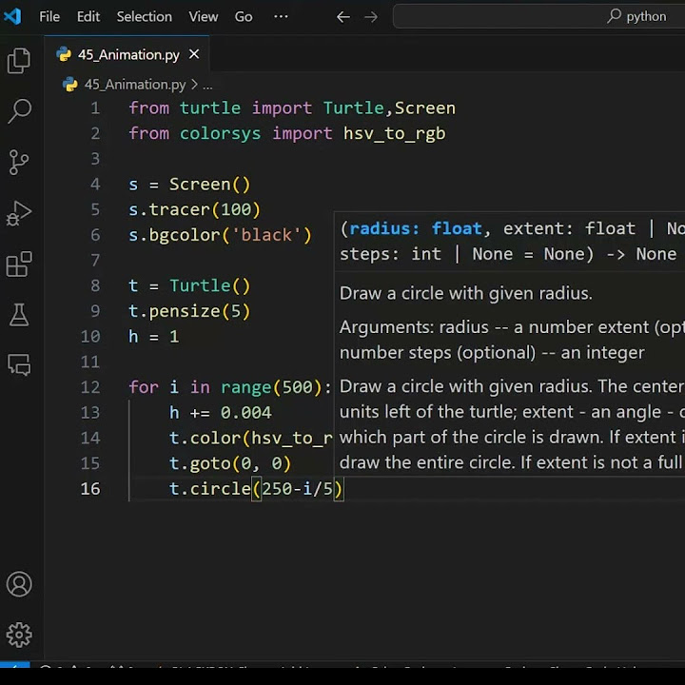Image resolution: width=685 pixels, height=685 pixels.
Task: Open the Chat view icon
Action: [x=19, y=364]
